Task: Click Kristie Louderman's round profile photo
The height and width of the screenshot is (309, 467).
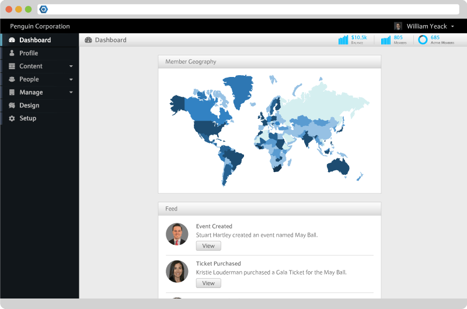Action: coord(177,271)
